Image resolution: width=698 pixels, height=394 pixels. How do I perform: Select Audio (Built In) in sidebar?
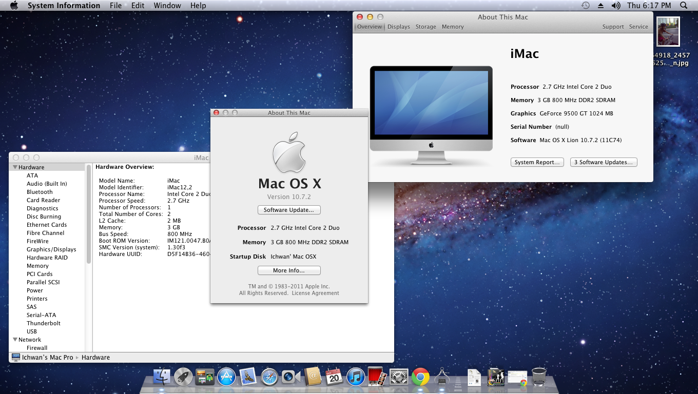47,184
